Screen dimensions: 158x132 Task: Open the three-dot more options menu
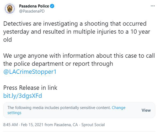tap(153, 6)
